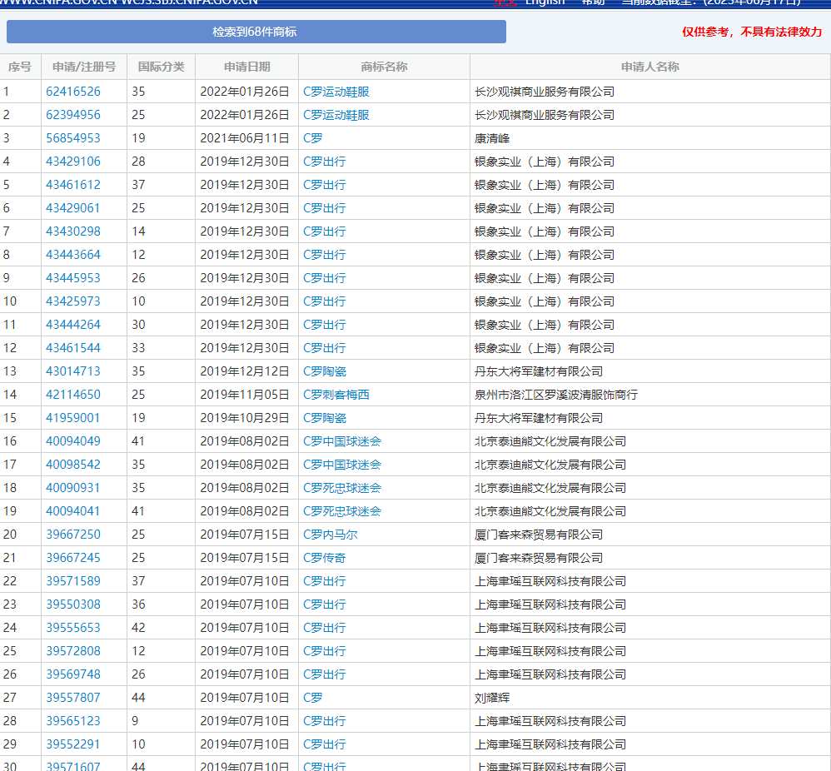Viewport: 831px width, 771px height.
Task: Open registration number 39667245
Action: tap(73, 558)
